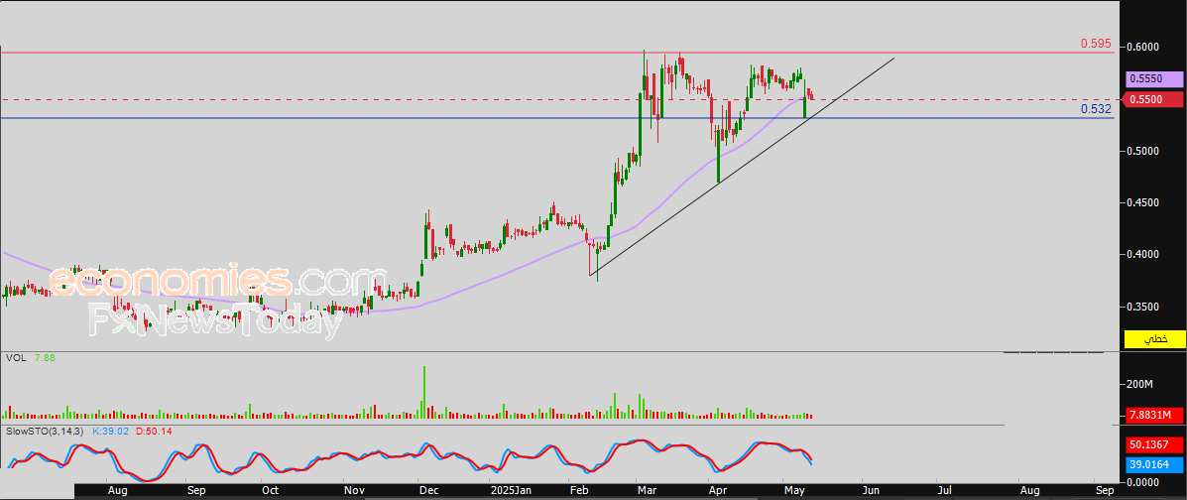Click the Dec date axis label

(x=428, y=492)
